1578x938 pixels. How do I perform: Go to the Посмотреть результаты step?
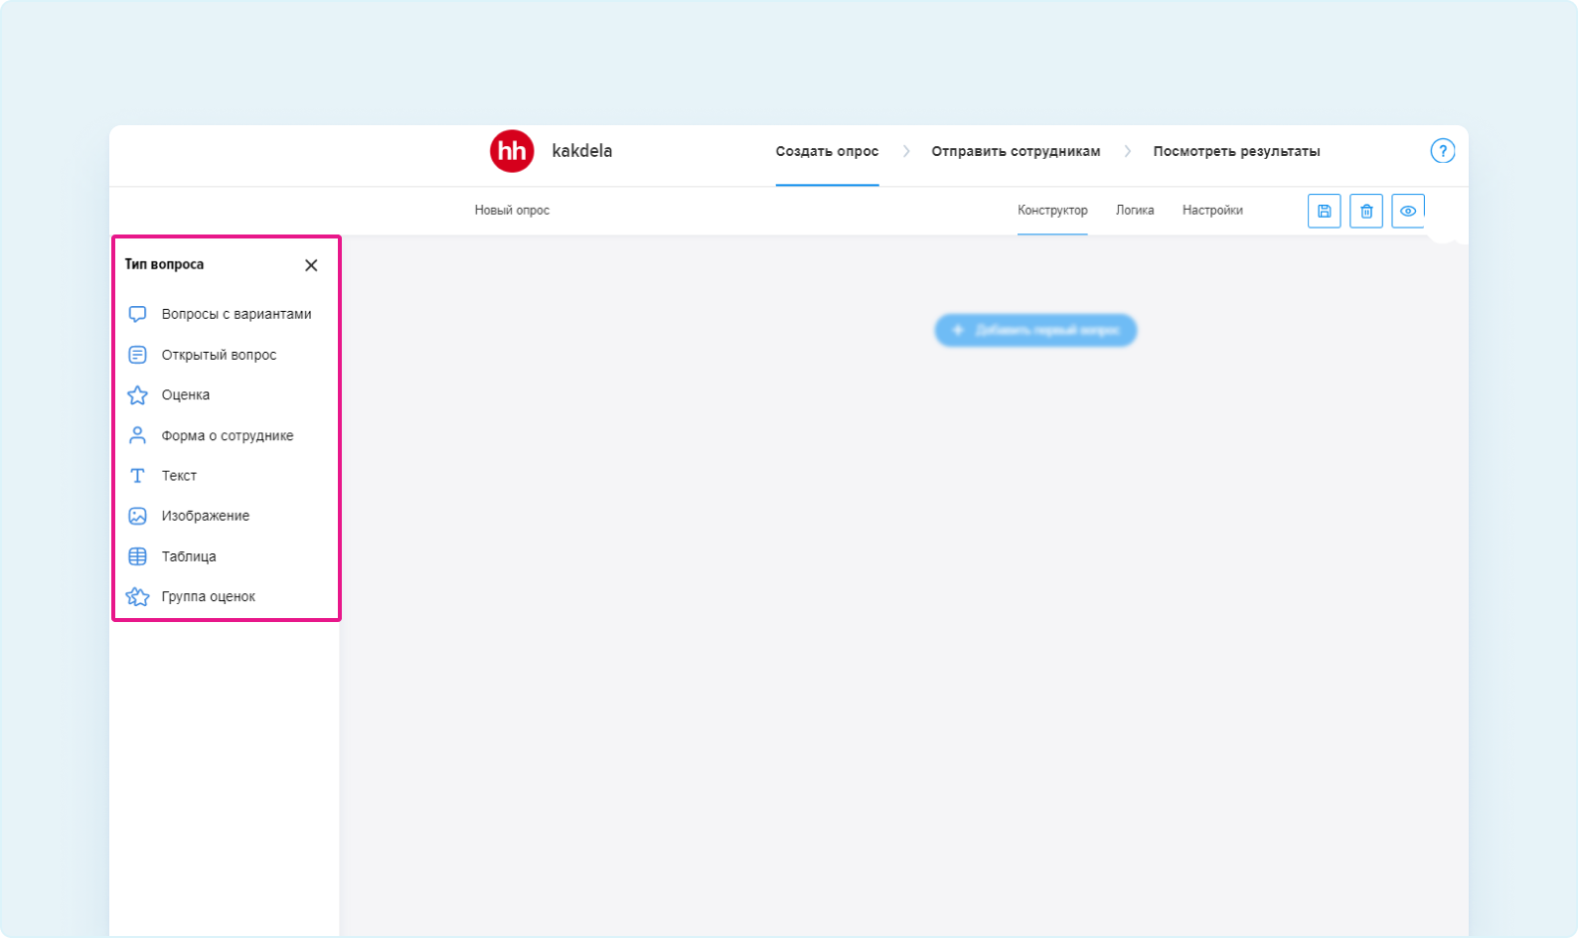click(1236, 152)
